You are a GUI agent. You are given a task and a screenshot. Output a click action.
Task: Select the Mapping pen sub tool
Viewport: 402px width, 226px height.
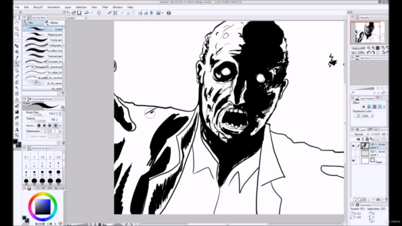click(x=43, y=35)
